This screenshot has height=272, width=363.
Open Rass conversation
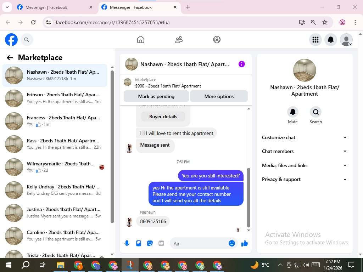55,144
